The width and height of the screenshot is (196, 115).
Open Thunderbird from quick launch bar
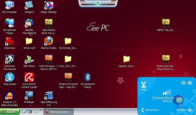click(x=30, y=111)
